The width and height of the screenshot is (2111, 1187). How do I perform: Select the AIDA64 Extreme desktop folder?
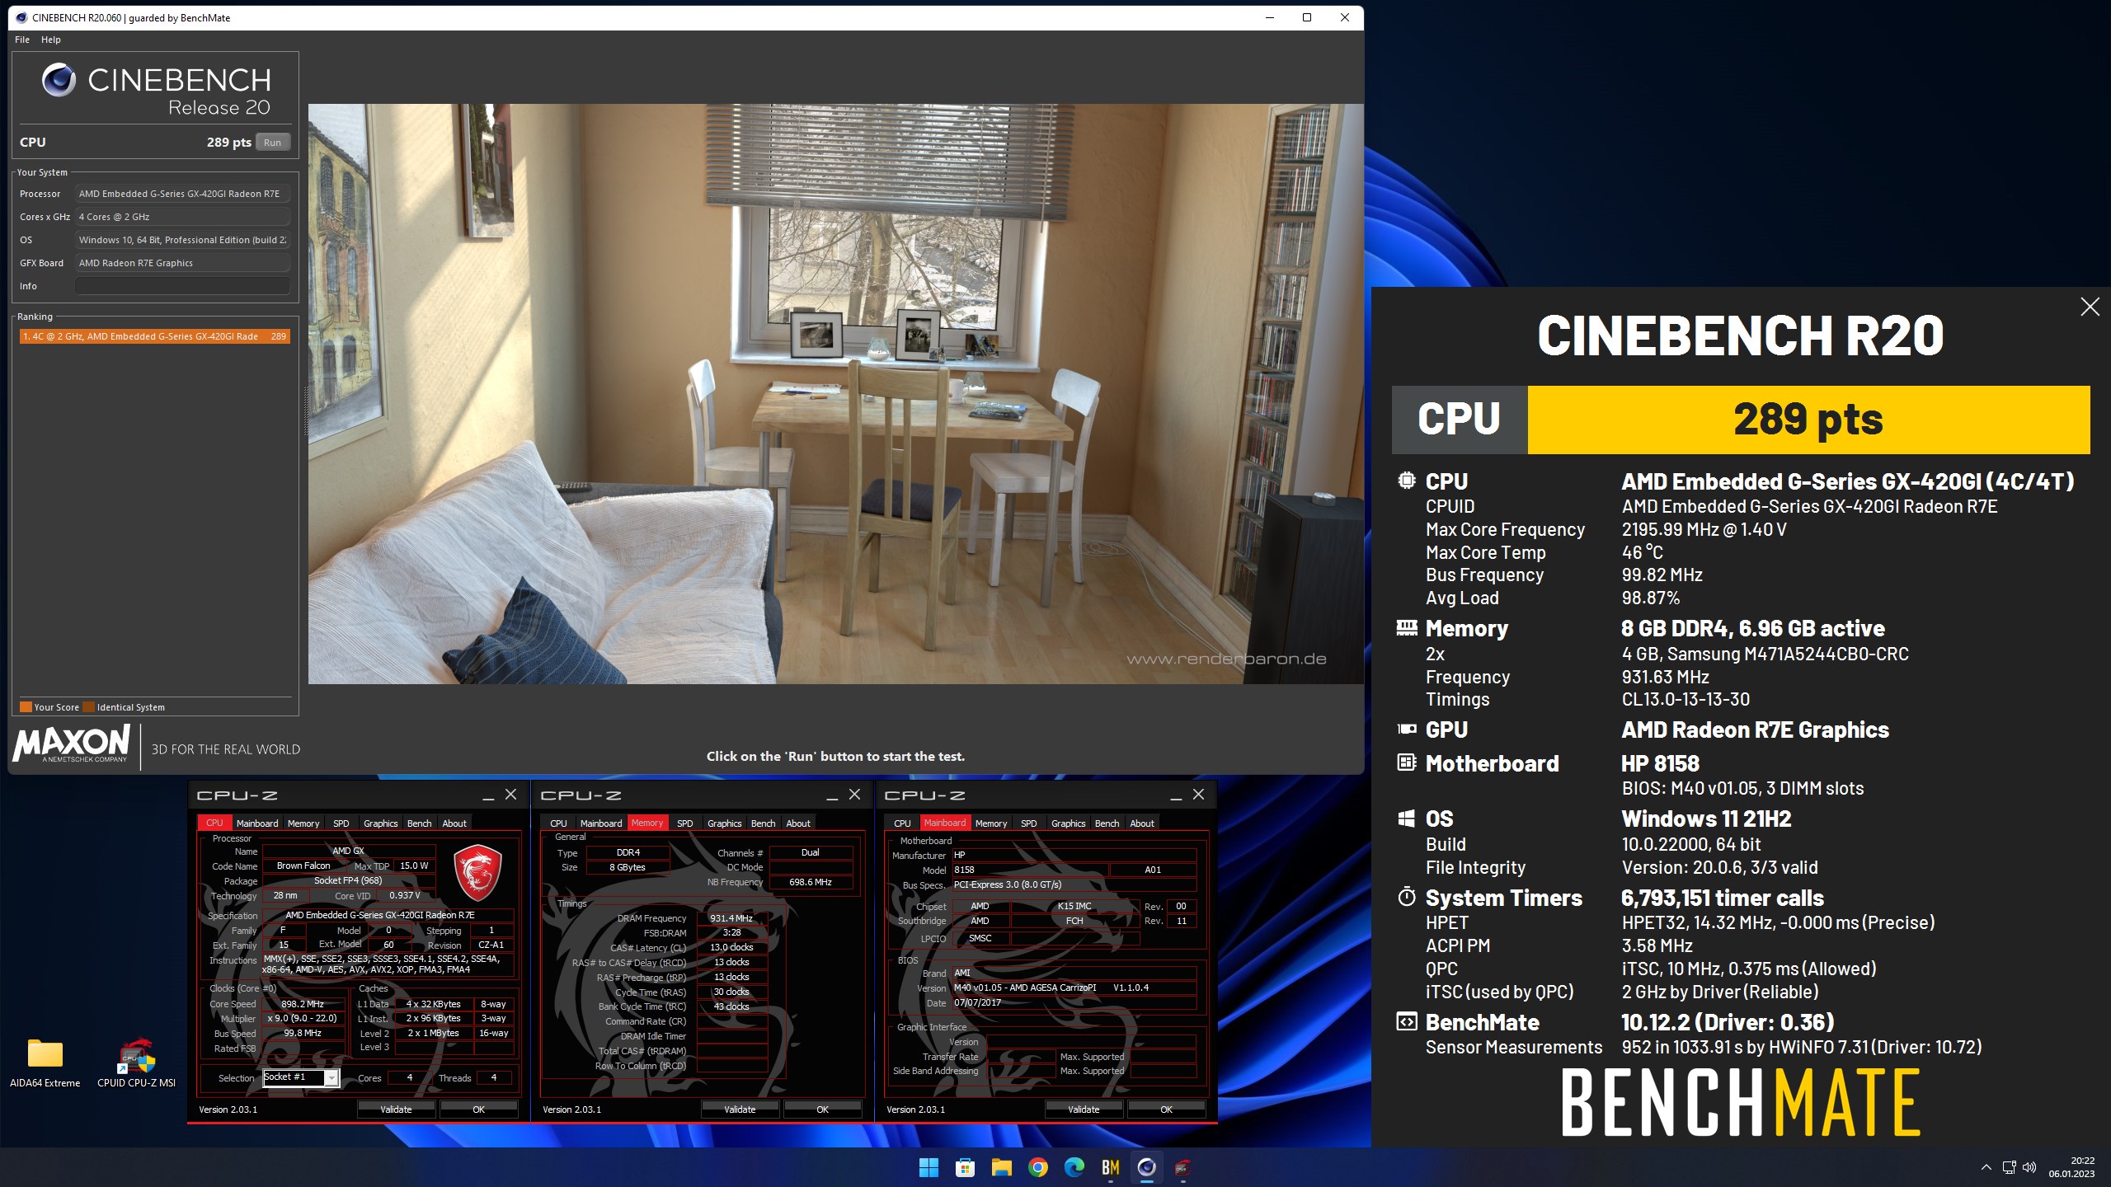click(45, 1063)
